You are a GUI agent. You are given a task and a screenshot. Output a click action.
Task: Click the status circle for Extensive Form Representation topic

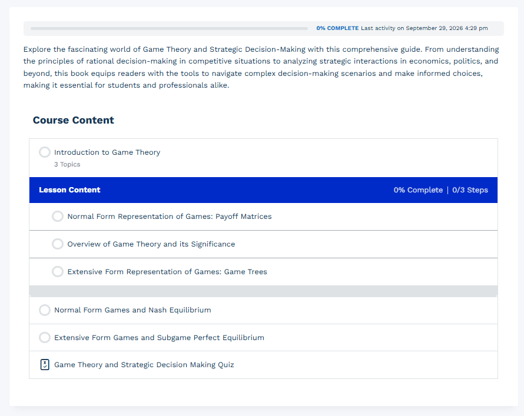click(58, 272)
